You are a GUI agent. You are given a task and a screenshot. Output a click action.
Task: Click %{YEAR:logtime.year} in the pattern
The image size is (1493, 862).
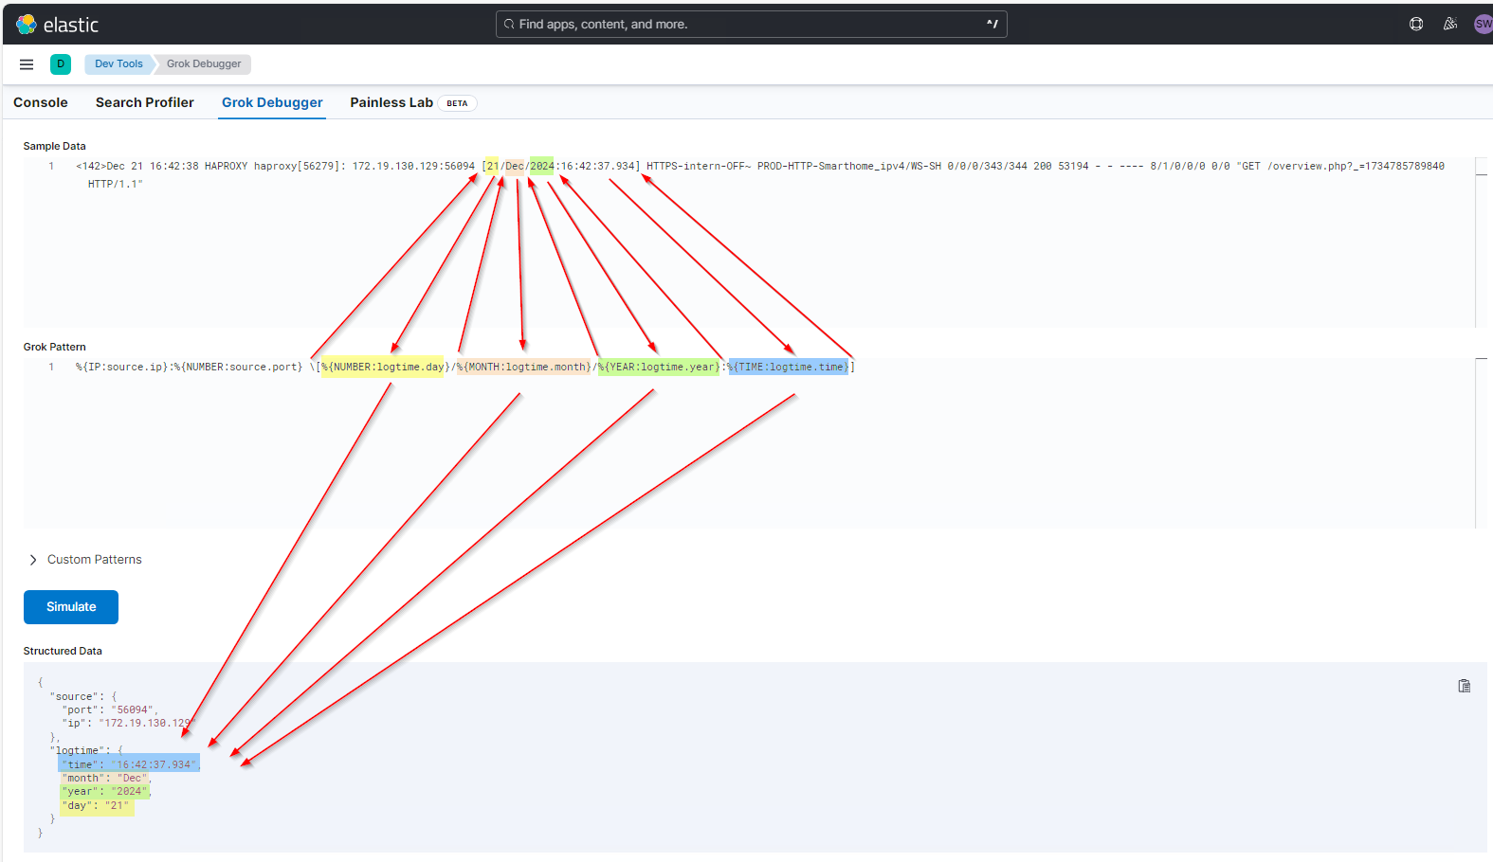pos(659,367)
